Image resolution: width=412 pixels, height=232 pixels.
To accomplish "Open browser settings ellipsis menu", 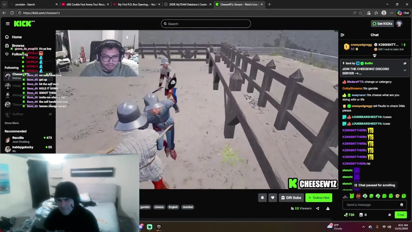I will [x=391, y=13].
